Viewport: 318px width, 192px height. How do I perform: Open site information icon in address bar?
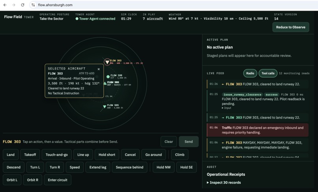33,5
